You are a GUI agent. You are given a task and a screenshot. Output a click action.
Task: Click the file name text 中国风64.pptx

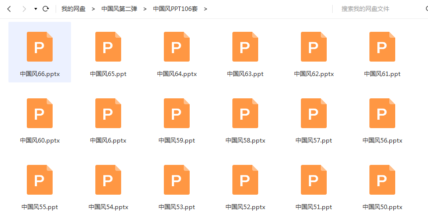coord(177,74)
